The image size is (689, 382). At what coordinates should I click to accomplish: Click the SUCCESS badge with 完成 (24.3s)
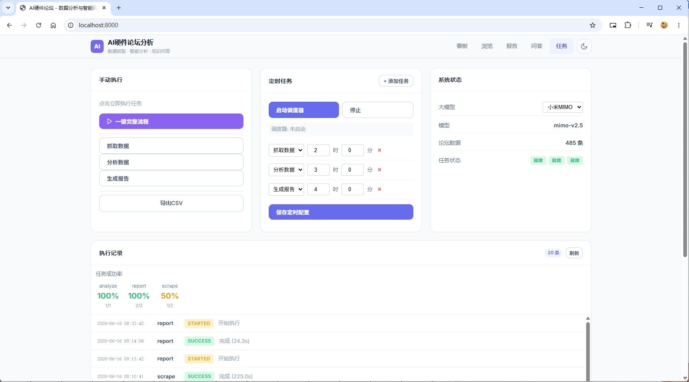199,341
